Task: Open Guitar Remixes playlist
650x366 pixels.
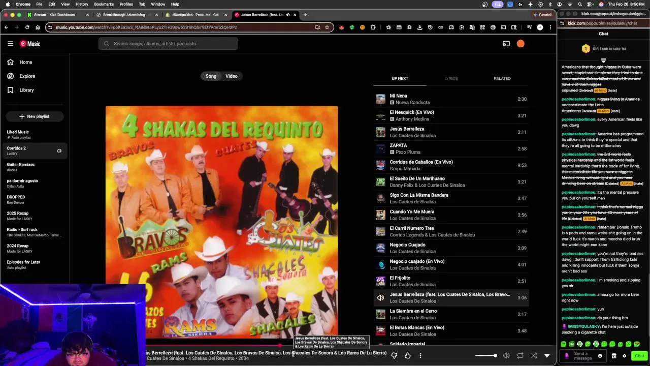Action: 35,167
